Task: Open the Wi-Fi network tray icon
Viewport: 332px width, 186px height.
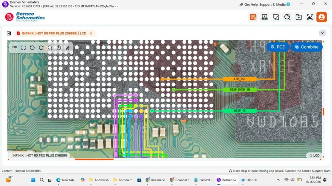Action: pyautogui.click(x=286, y=180)
